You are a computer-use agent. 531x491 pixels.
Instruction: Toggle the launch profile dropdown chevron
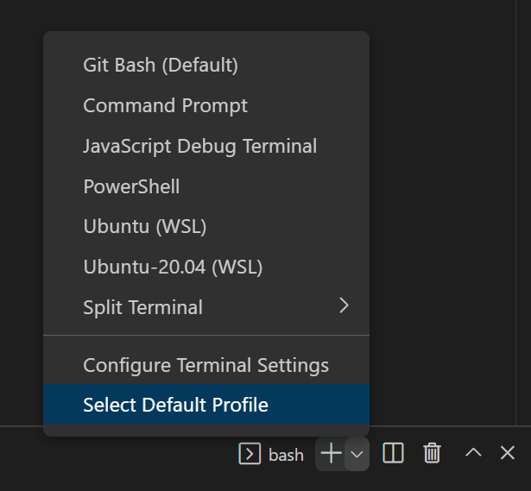(357, 454)
